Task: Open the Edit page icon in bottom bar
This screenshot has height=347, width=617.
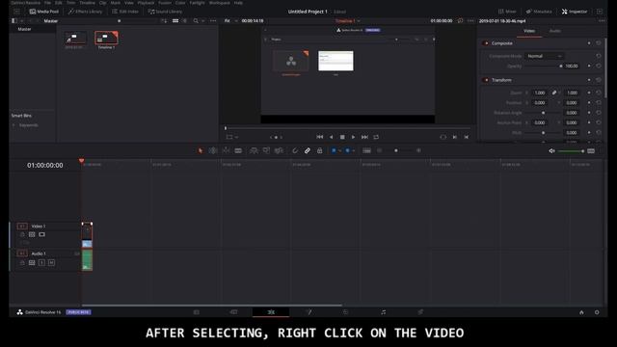Action: click(271, 312)
